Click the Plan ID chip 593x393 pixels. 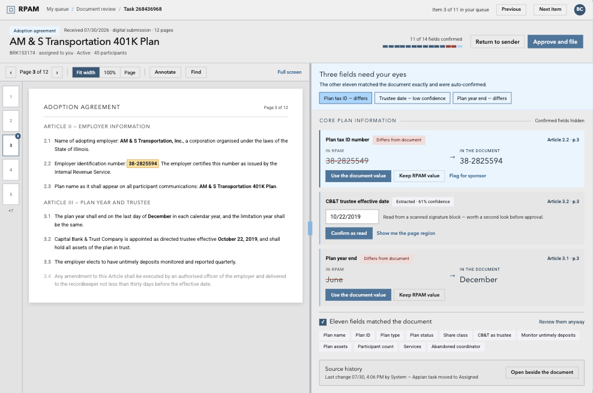363,335
